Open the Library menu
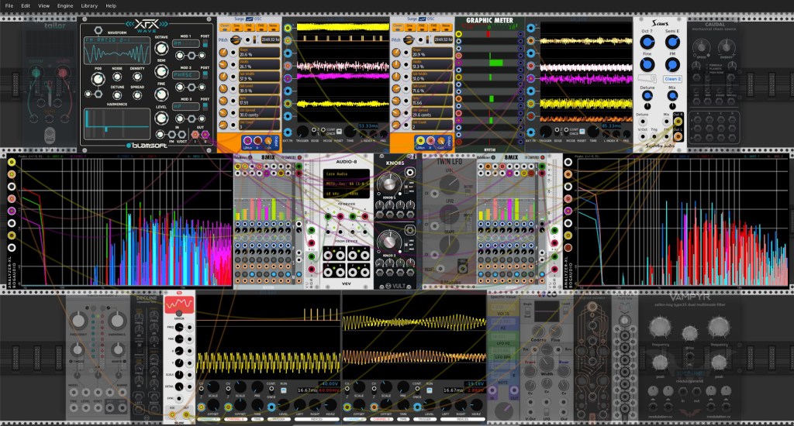The height and width of the screenshot is (426, 794). pos(89,5)
